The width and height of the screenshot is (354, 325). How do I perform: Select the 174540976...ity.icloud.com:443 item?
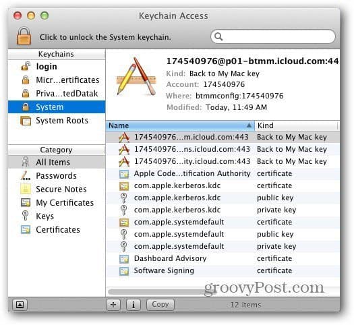coord(223,161)
